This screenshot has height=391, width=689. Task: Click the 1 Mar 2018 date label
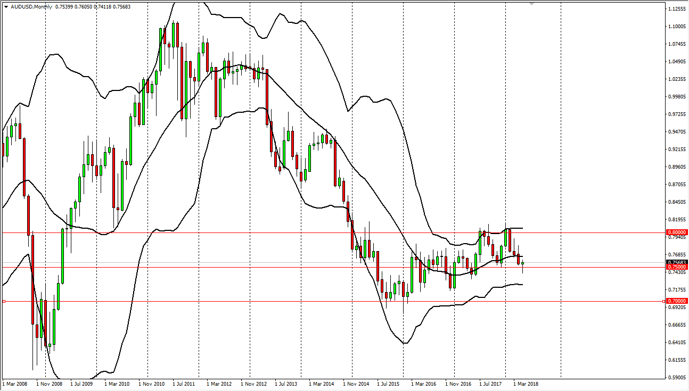pos(525,383)
